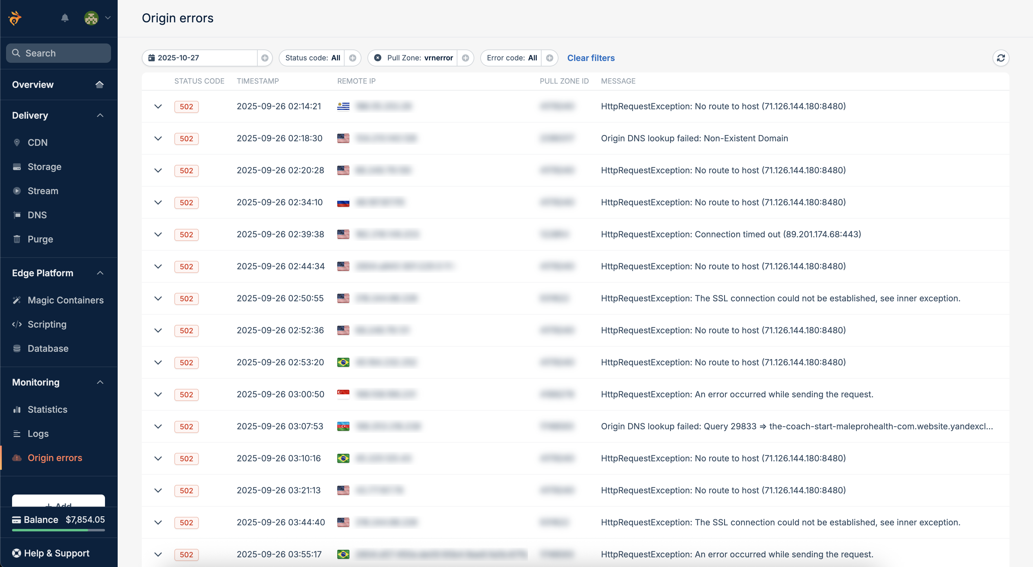
Task: Click the refresh icon at top right
Action: pyautogui.click(x=1000, y=58)
